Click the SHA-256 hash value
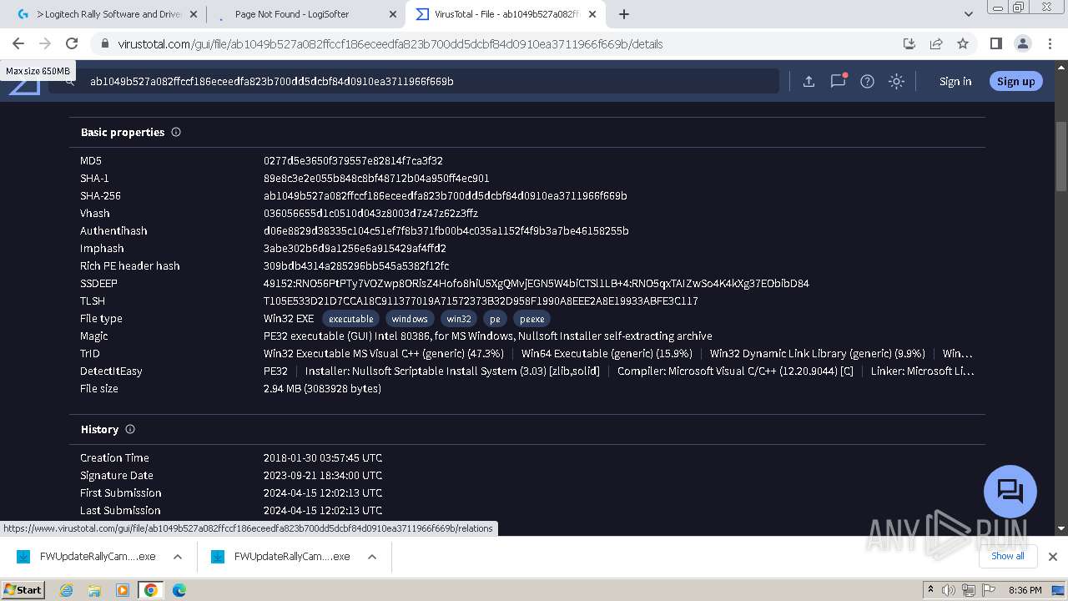Image resolution: width=1068 pixels, height=601 pixels. 446,195
